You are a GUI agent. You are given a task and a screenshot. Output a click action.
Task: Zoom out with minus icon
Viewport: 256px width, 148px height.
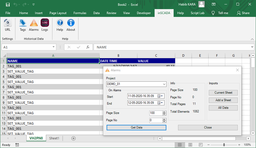tap(209, 145)
